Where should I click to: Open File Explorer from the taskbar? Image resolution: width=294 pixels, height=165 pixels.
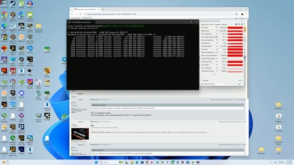(x=132, y=162)
